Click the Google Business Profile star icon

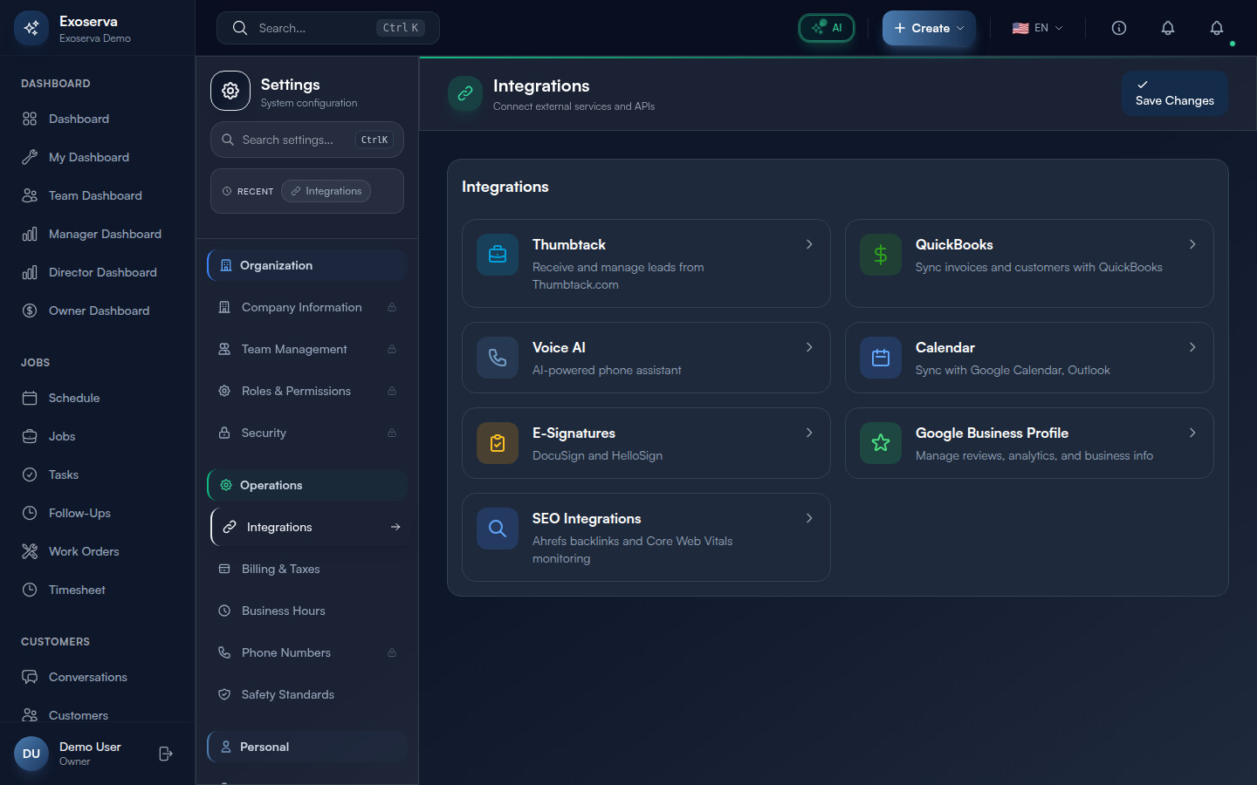pos(880,443)
